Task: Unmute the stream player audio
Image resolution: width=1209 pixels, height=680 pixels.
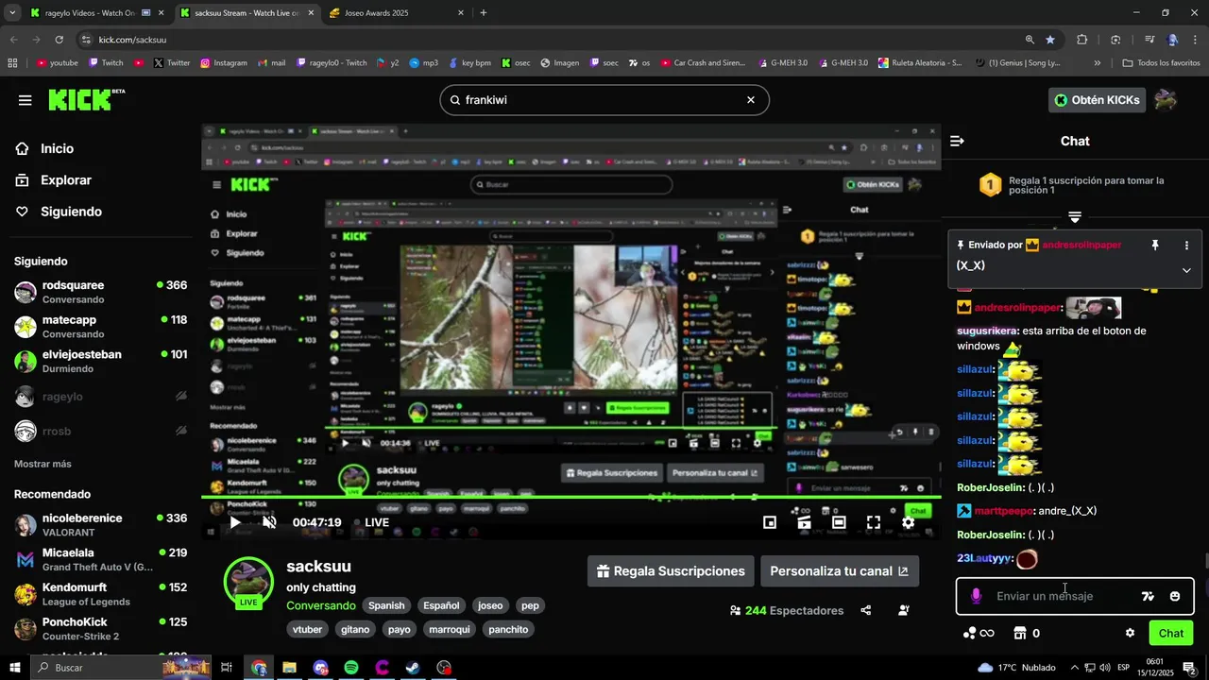Action: pos(269,522)
